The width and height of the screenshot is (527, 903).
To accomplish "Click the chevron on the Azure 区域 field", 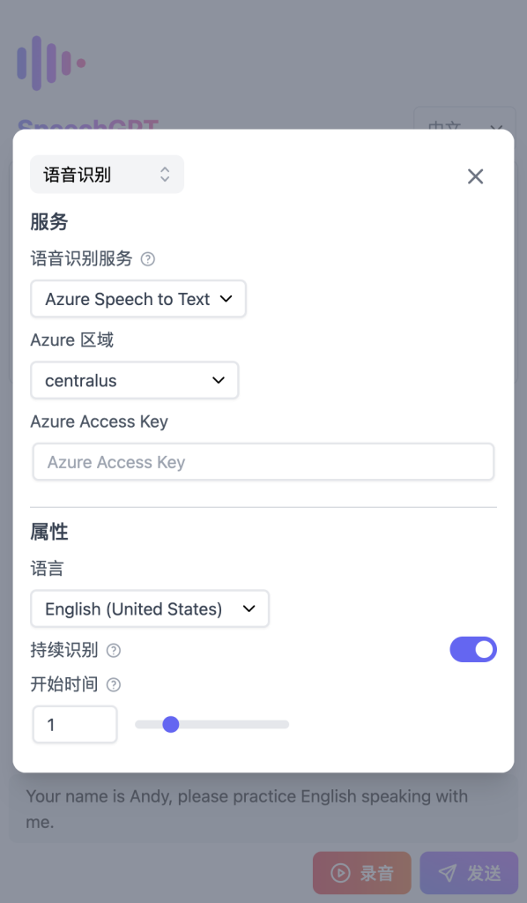I will (218, 380).
